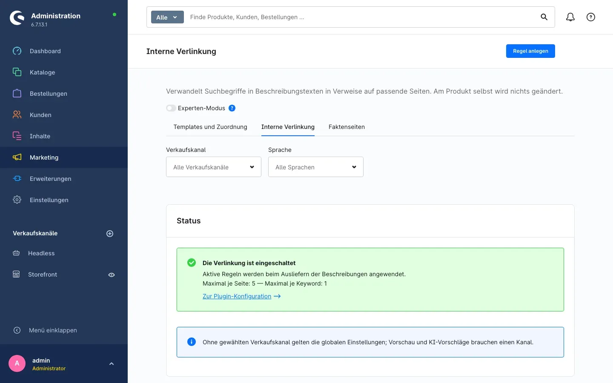Expand the admin user menu chevron
The width and height of the screenshot is (613, 383).
[x=112, y=364]
